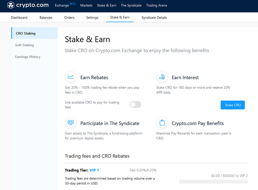Switch to the Orders tab
The image size is (258, 190).
click(x=69, y=18)
